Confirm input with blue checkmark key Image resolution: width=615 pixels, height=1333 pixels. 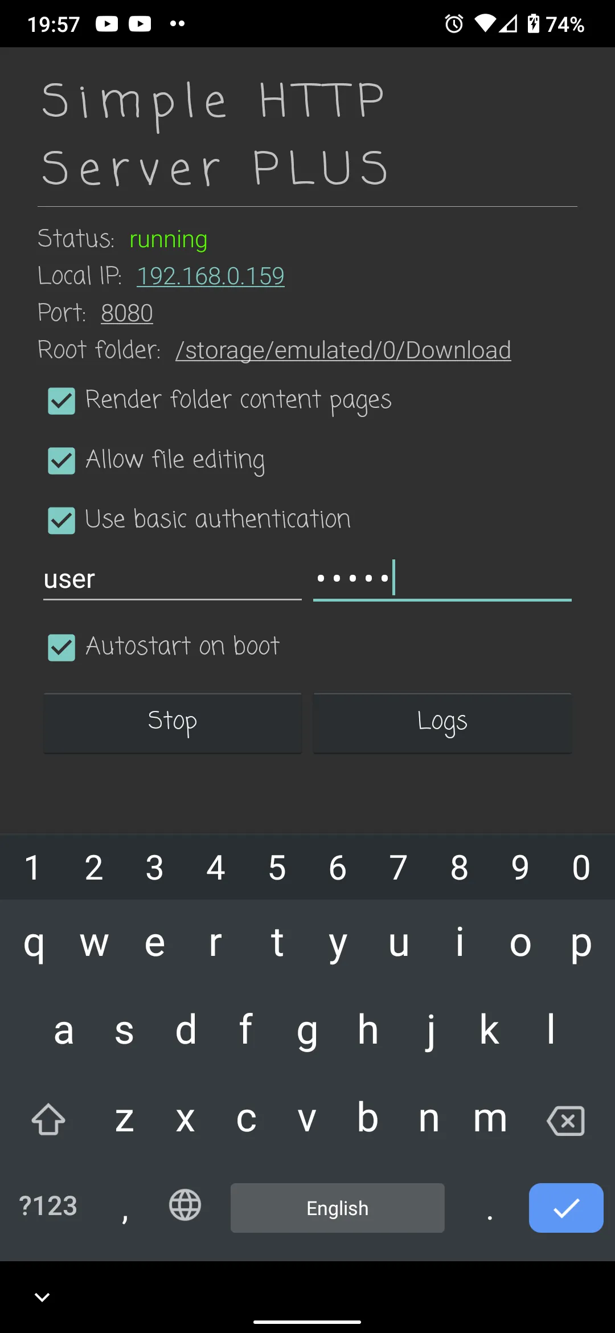565,1208
